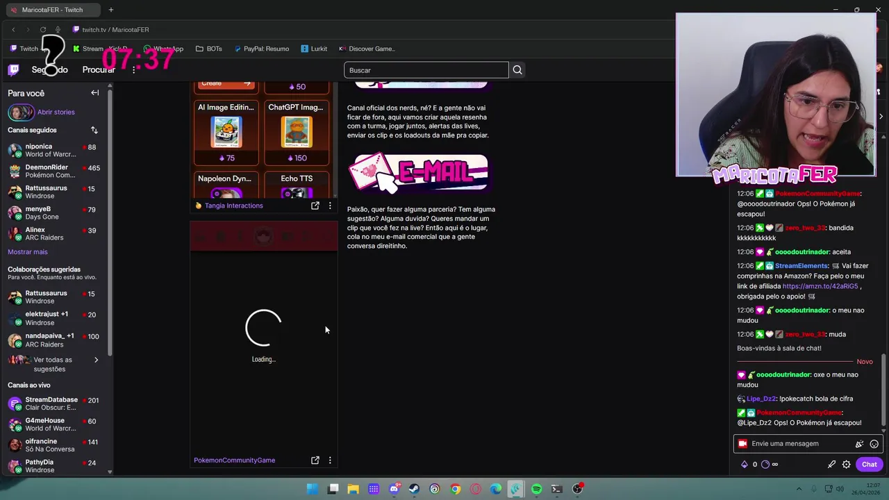
Task: Click the search magnifier button
Action: 517,70
